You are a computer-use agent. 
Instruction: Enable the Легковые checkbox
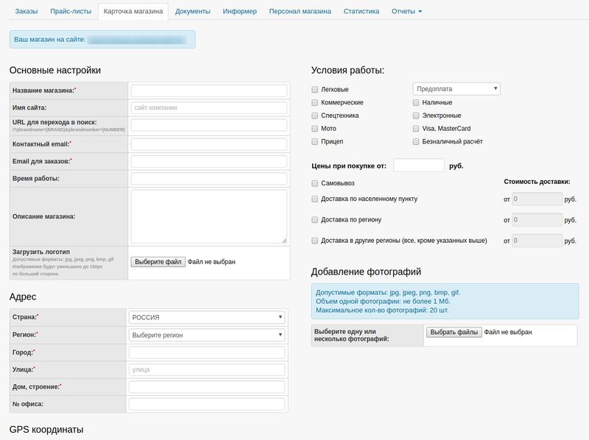pyautogui.click(x=315, y=90)
